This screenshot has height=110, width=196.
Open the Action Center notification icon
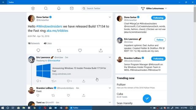pos(191,108)
